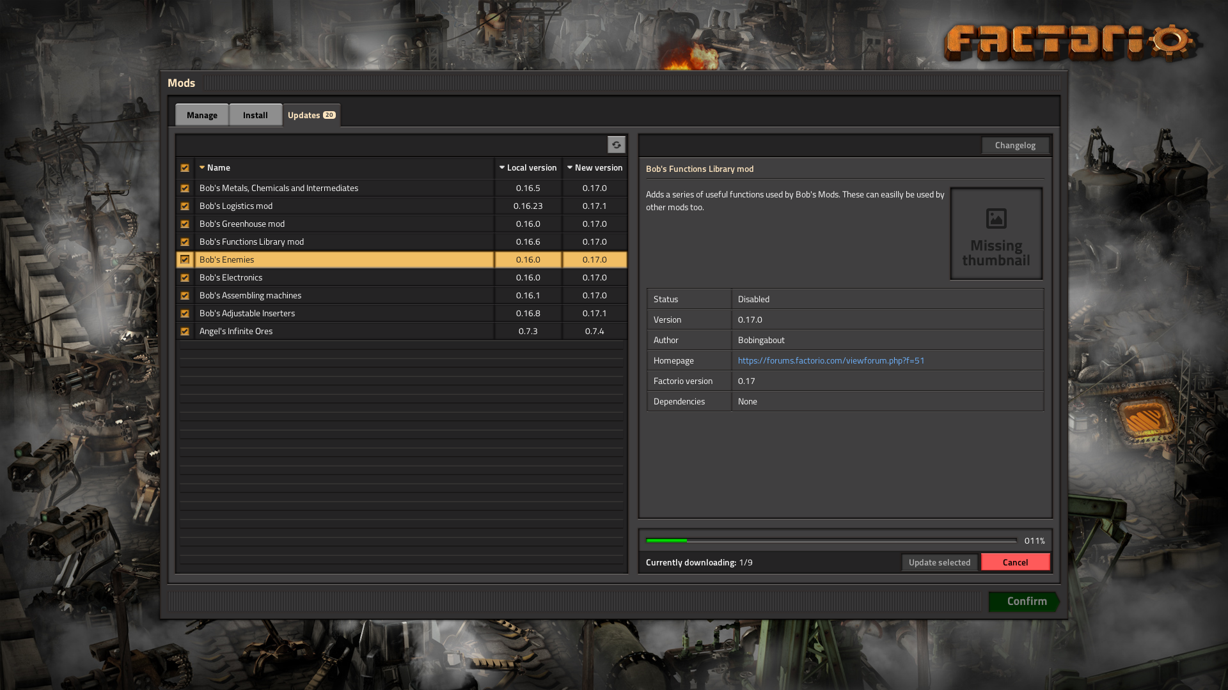Toggle Bob's Assembling machines checkbox

coord(185,296)
